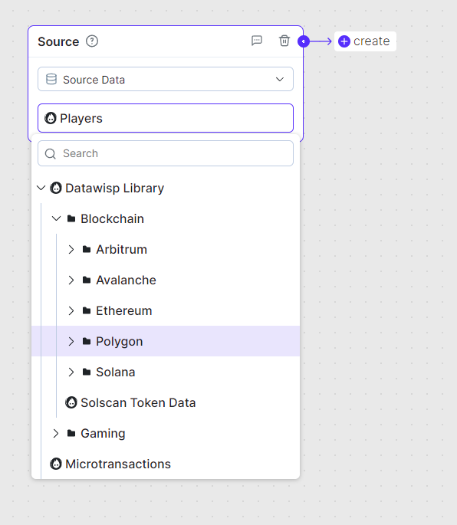The height and width of the screenshot is (525, 457).
Task: Click the Datawisp logo beside Microtransactions
Action: (56, 464)
